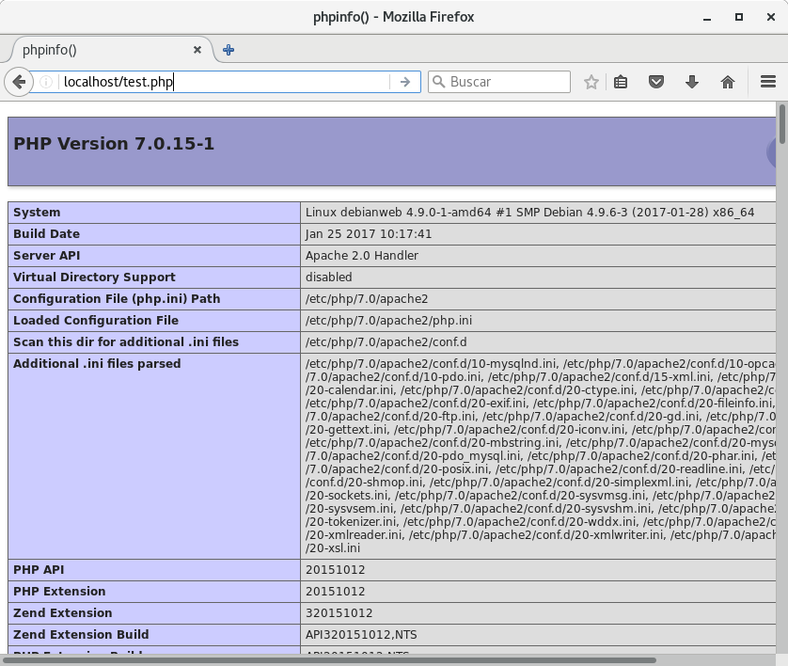The width and height of the screenshot is (788, 666).
Task: Open a new tab with plus button
Action: click(229, 50)
